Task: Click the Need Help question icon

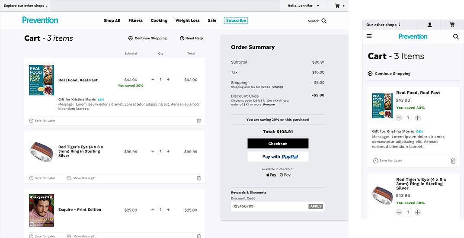Action: [x=182, y=38]
